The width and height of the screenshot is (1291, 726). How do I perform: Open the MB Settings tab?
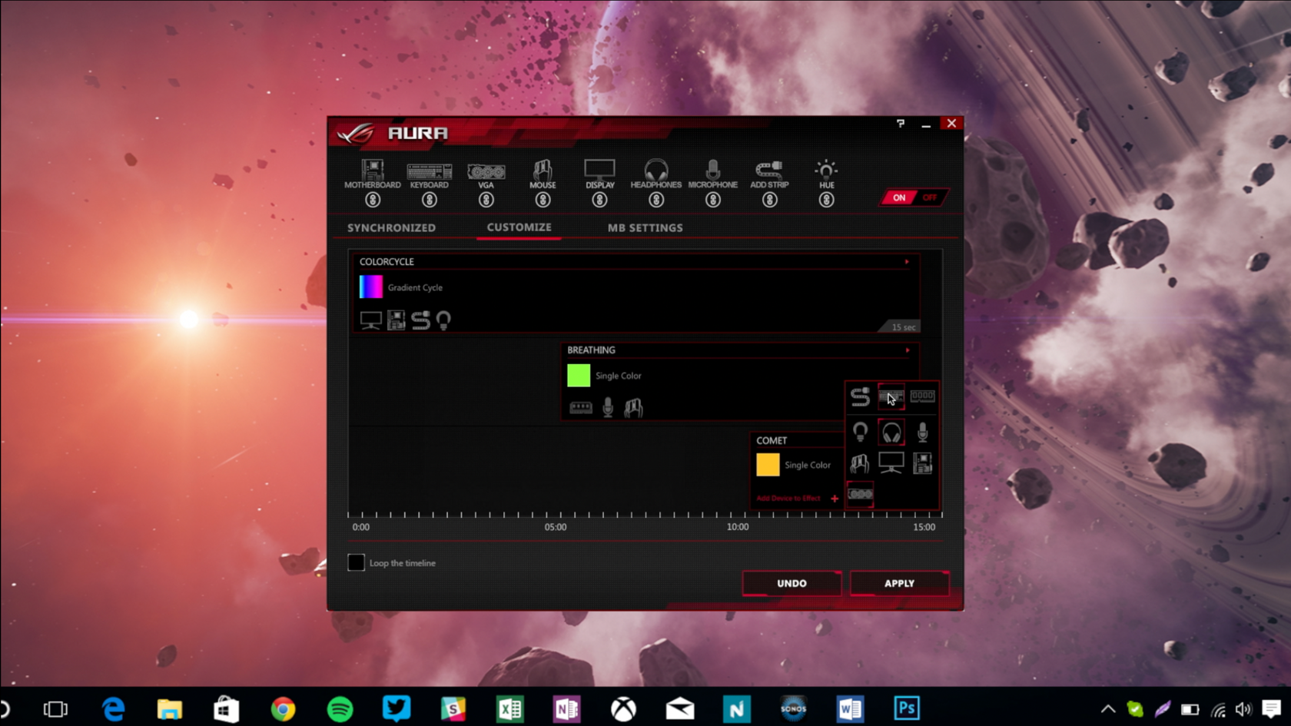click(645, 227)
